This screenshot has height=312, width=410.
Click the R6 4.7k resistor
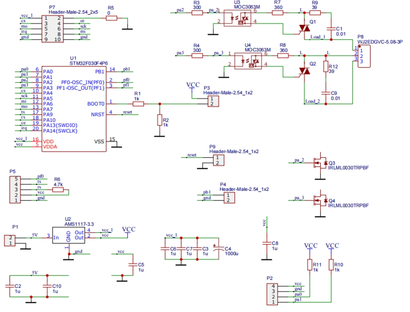(x=58, y=190)
